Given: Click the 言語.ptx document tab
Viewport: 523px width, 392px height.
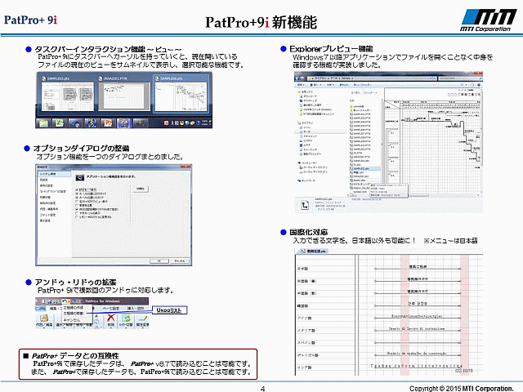Looking at the screenshot, I should [x=313, y=251].
